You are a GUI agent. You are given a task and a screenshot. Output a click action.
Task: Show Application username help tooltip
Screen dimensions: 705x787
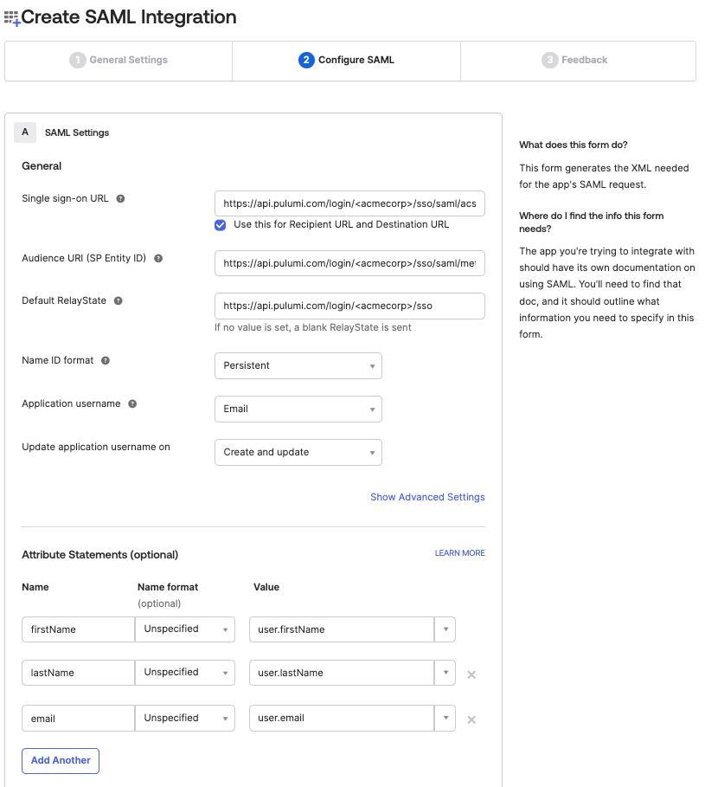point(132,404)
